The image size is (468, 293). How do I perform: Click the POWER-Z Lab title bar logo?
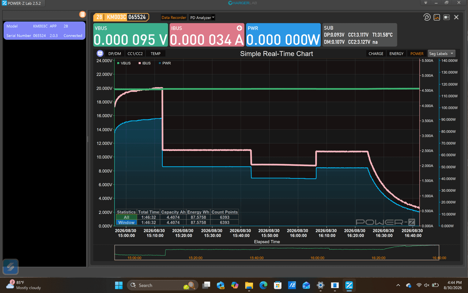[4, 3]
